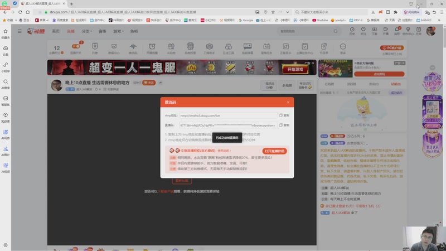Open the 消息 notification bell

pyautogui.click(x=397, y=31)
